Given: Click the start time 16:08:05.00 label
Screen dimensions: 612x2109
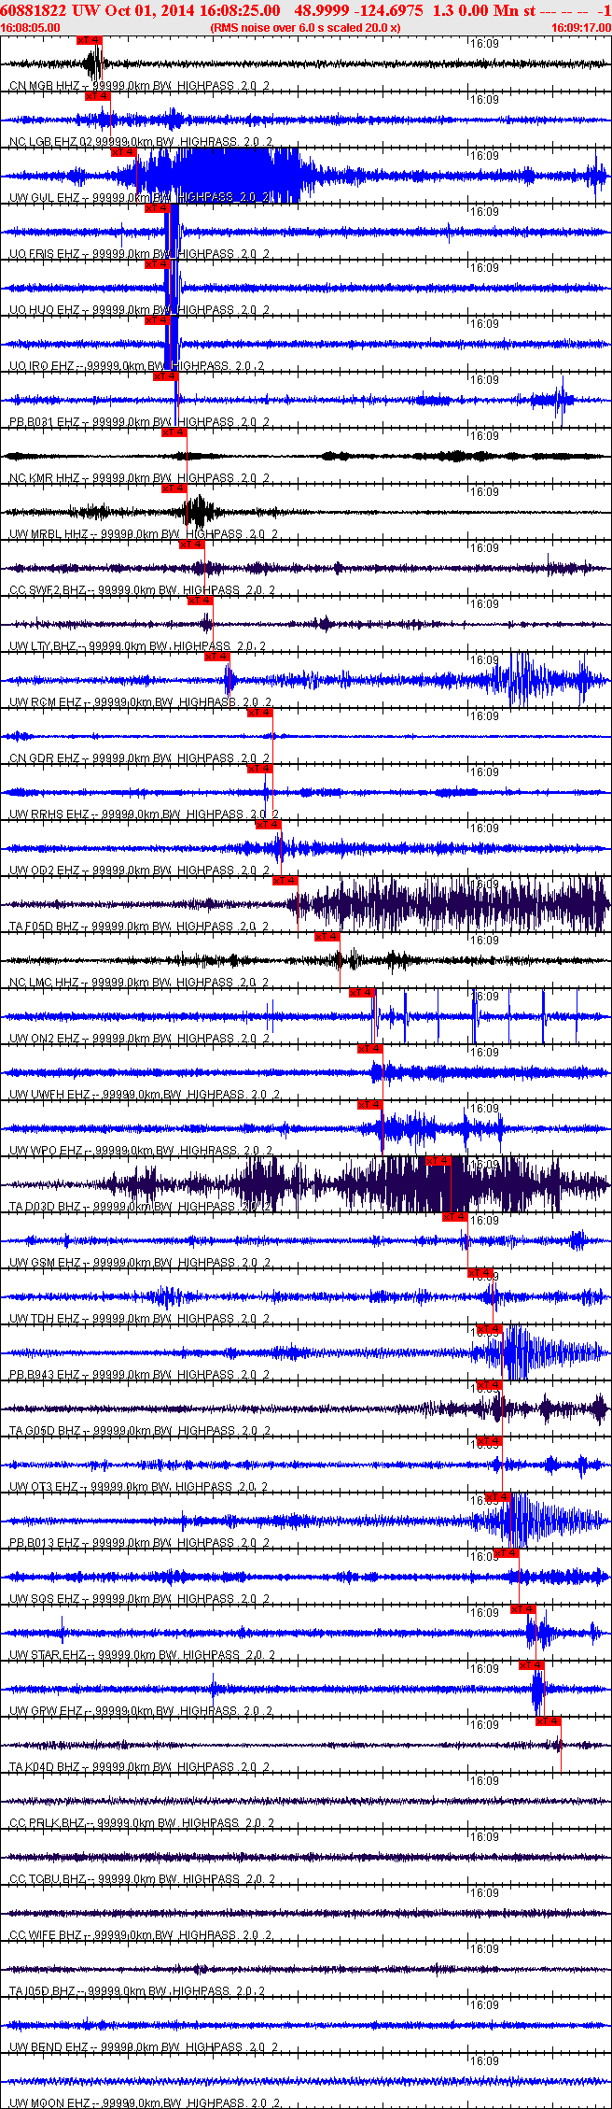Looking at the screenshot, I should [x=31, y=28].
